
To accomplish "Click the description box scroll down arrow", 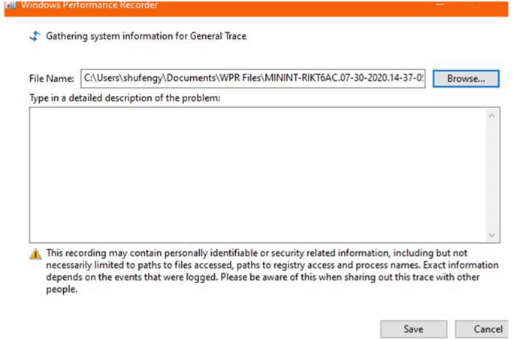I will (x=491, y=235).
